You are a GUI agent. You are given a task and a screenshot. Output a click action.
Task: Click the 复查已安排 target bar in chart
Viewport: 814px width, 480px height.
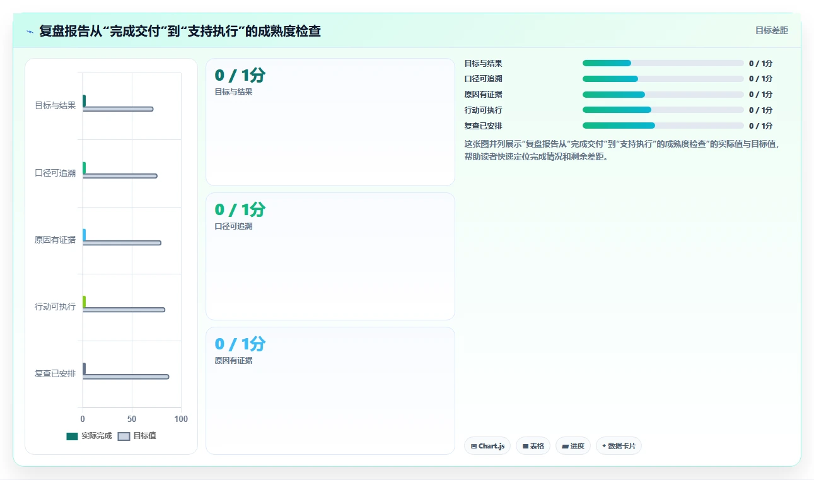[x=125, y=377]
